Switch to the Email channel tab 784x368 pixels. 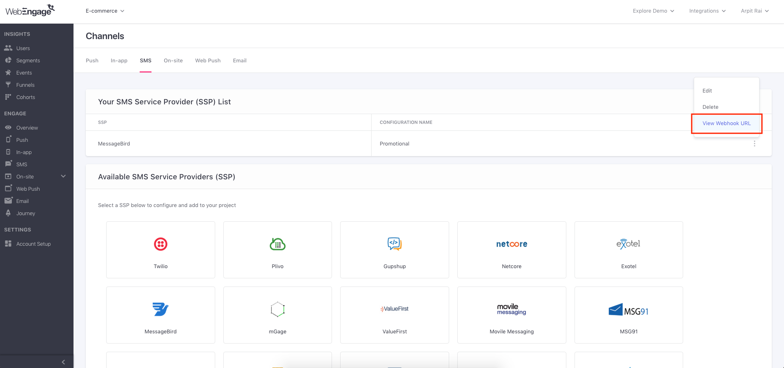tap(240, 60)
